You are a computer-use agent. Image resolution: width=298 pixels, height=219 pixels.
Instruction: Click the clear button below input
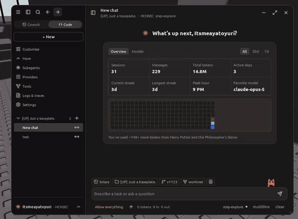(280, 207)
